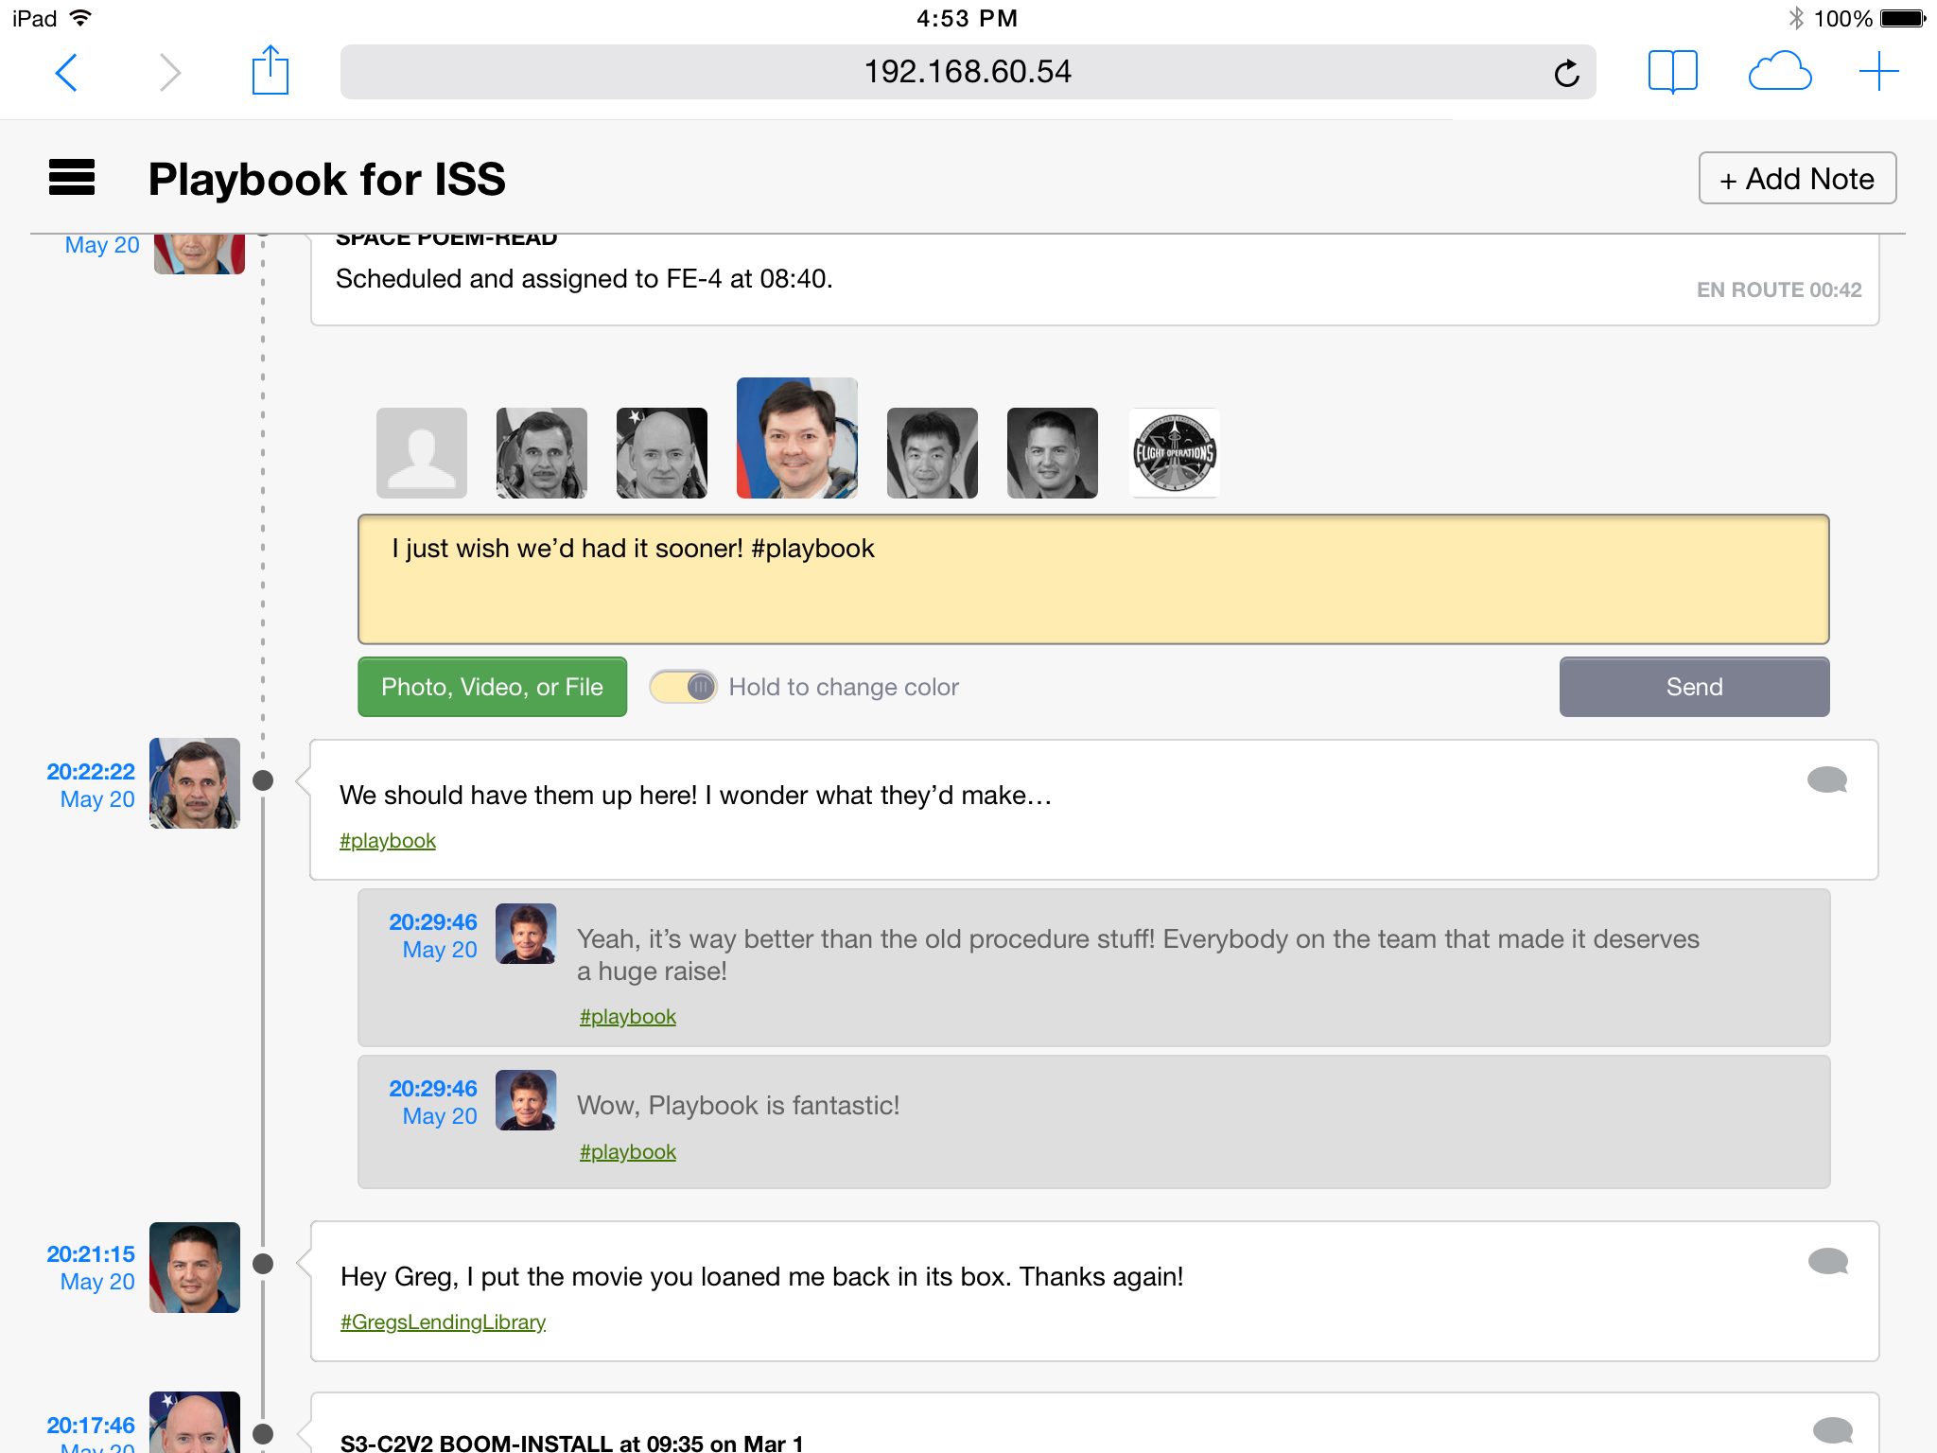Click avatar on Playbook is fantastic reply
This screenshot has height=1453, width=1937.
click(x=526, y=1100)
